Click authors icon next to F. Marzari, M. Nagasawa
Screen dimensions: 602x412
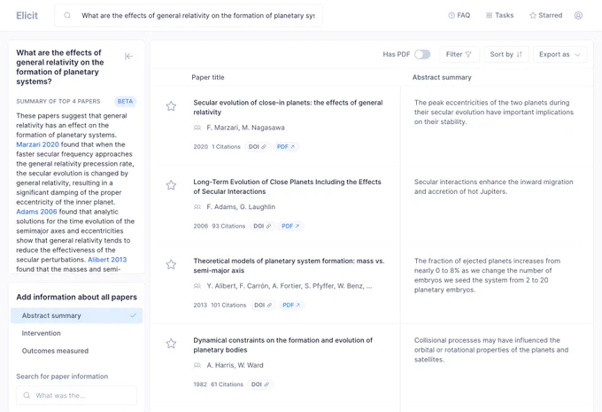(197, 128)
